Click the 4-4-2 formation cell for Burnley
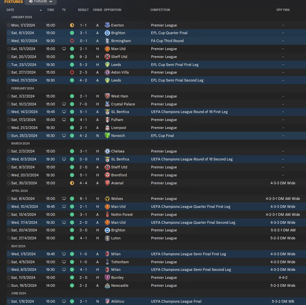Image resolution: width=306 pixels, height=305 pixels. (x=283, y=277)
